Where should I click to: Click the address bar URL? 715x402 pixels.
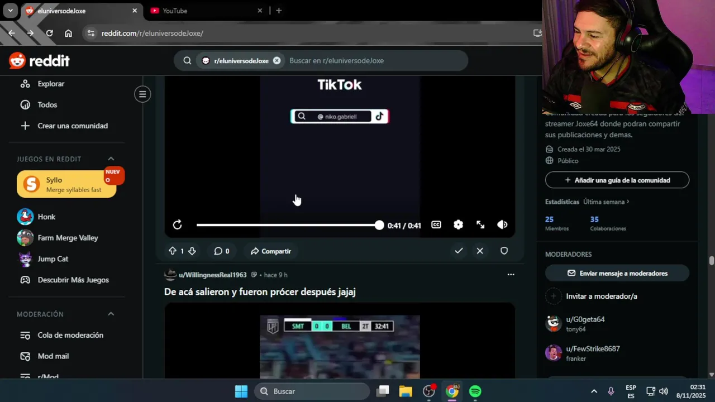click(152, 33)
